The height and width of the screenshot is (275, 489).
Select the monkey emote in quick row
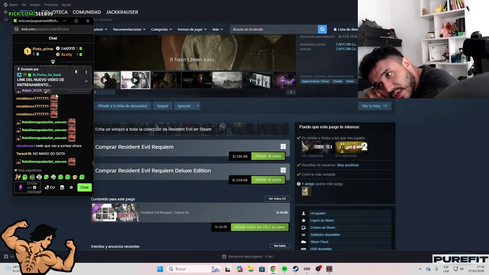coord(75,177)
